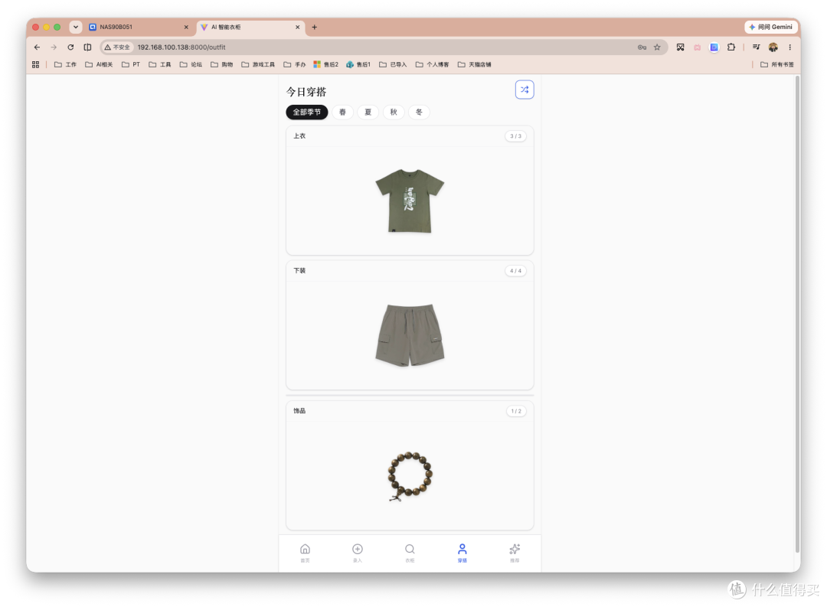Open the 售后2 bookmark
827x607 pixels.
point(326,64)
